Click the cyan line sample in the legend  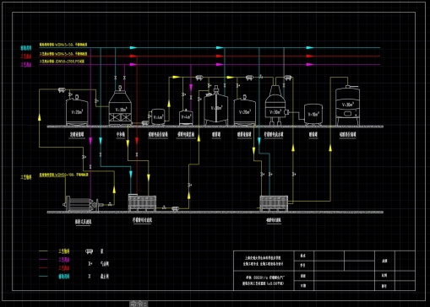pos(43,277)
